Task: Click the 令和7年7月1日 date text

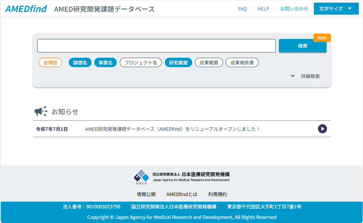Action: coord(52,129)
